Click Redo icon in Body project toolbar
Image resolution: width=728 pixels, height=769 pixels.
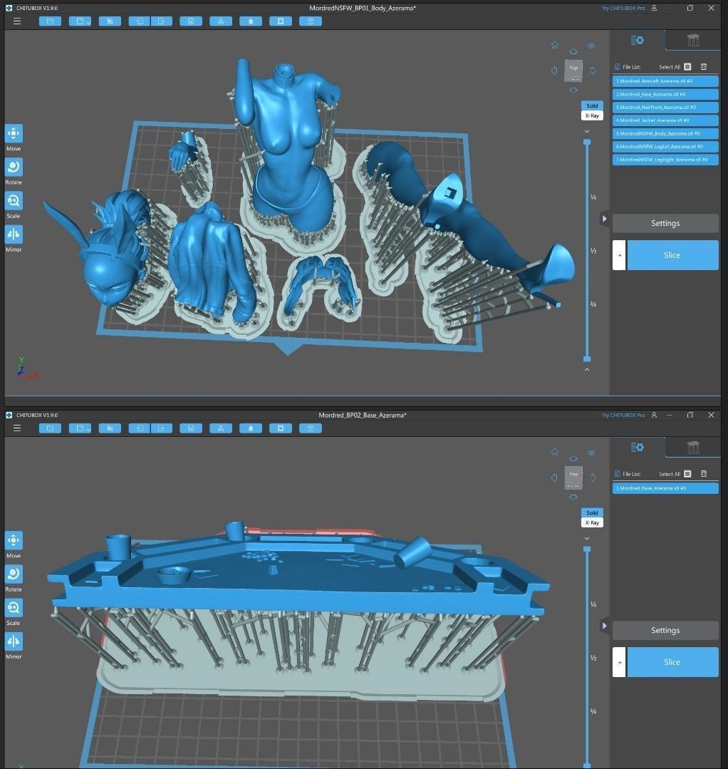(161, 21)
